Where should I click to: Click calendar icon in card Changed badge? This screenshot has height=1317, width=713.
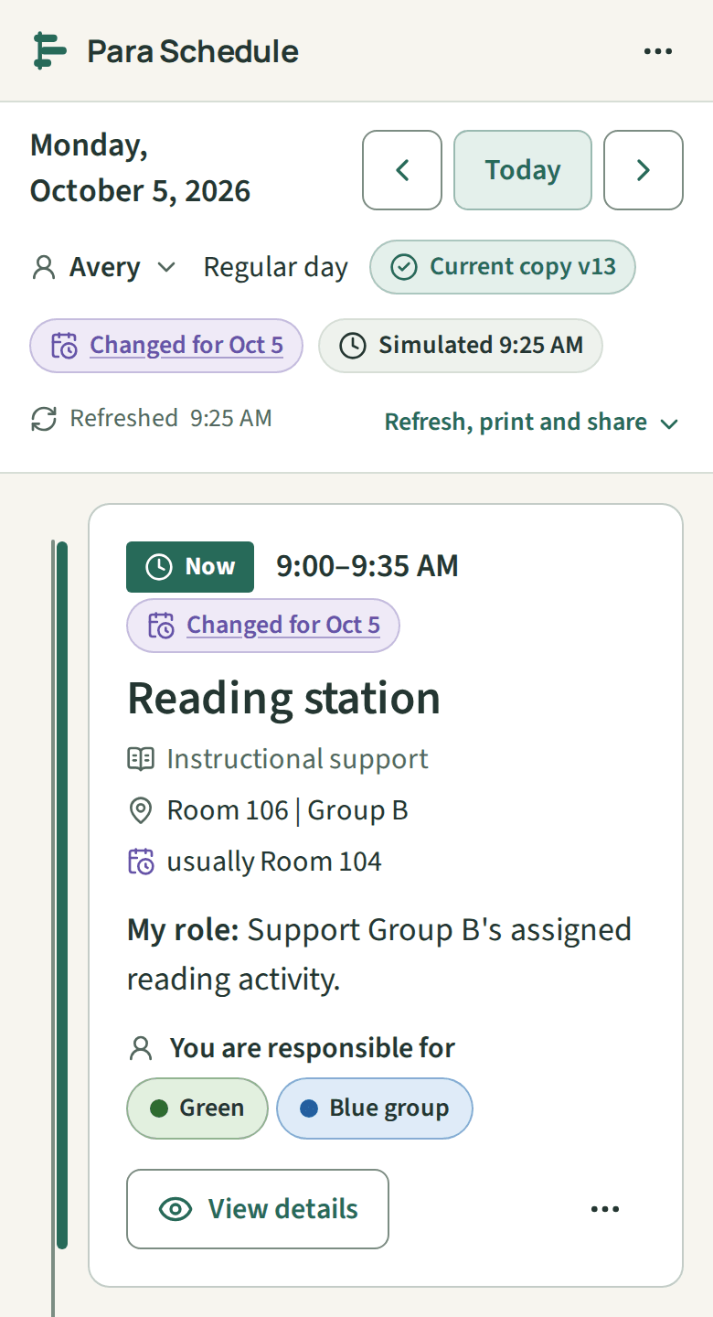(161, 626)
